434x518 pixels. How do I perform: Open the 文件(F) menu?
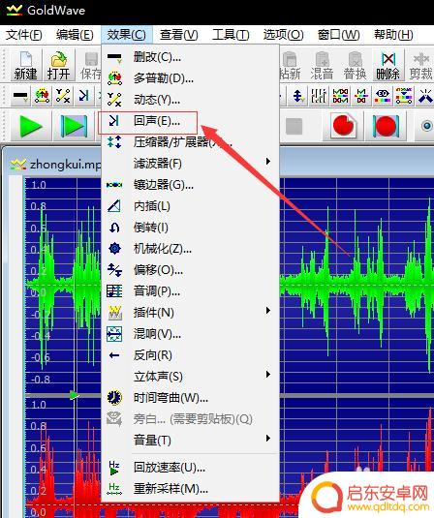tap(24, 34)
